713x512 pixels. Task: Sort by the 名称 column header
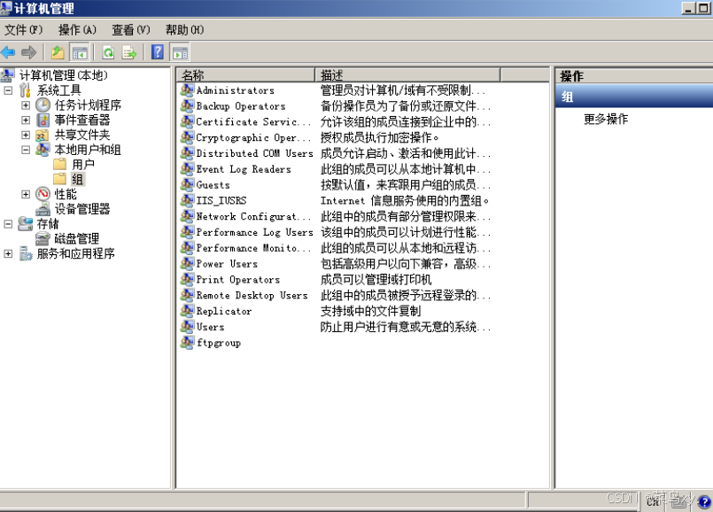click(245, 75)
